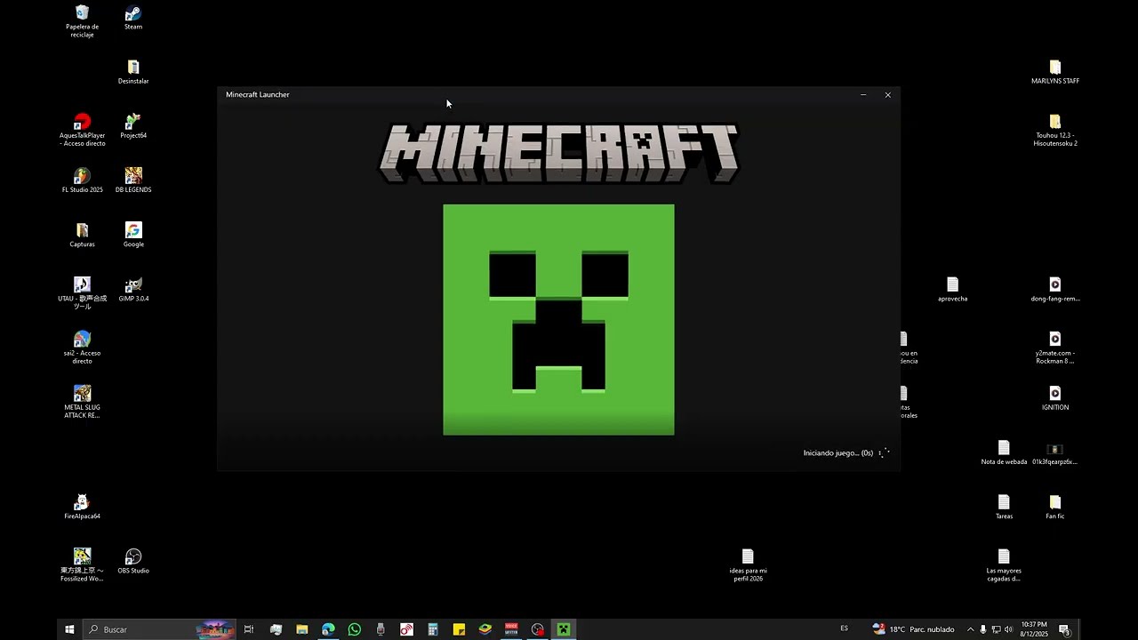Select the Touhou 12.3 Hisoutensoku folder

tap(1055, 130)
